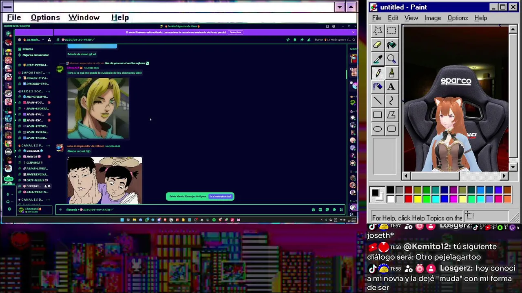Select the rectangular Select tool in Paint
The height and width of the screenshot is (293, 522).
[391, 31]
